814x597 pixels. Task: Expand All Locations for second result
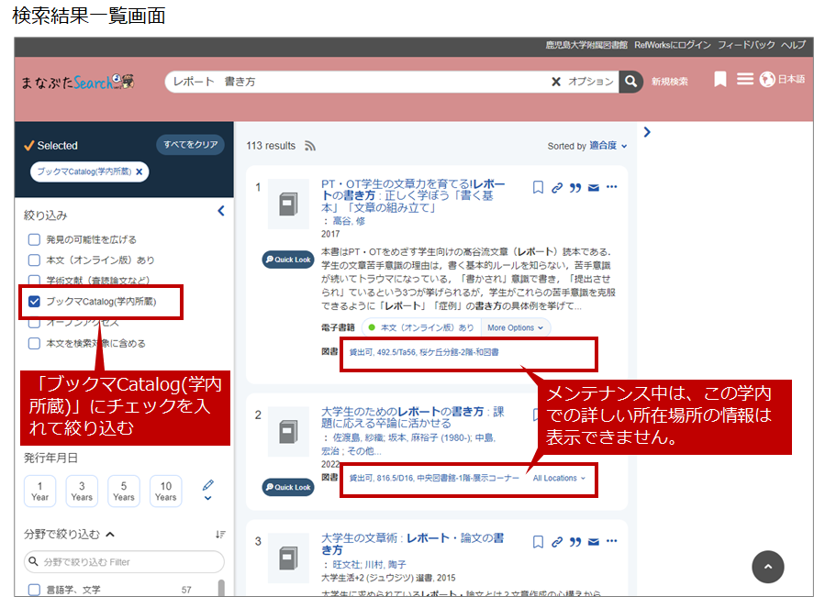[558, 478]
